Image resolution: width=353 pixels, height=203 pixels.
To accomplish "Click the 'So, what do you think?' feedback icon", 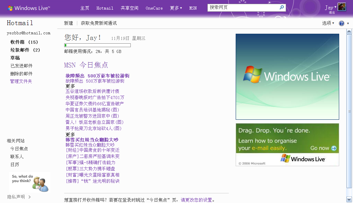I will [x=40, y=184].
